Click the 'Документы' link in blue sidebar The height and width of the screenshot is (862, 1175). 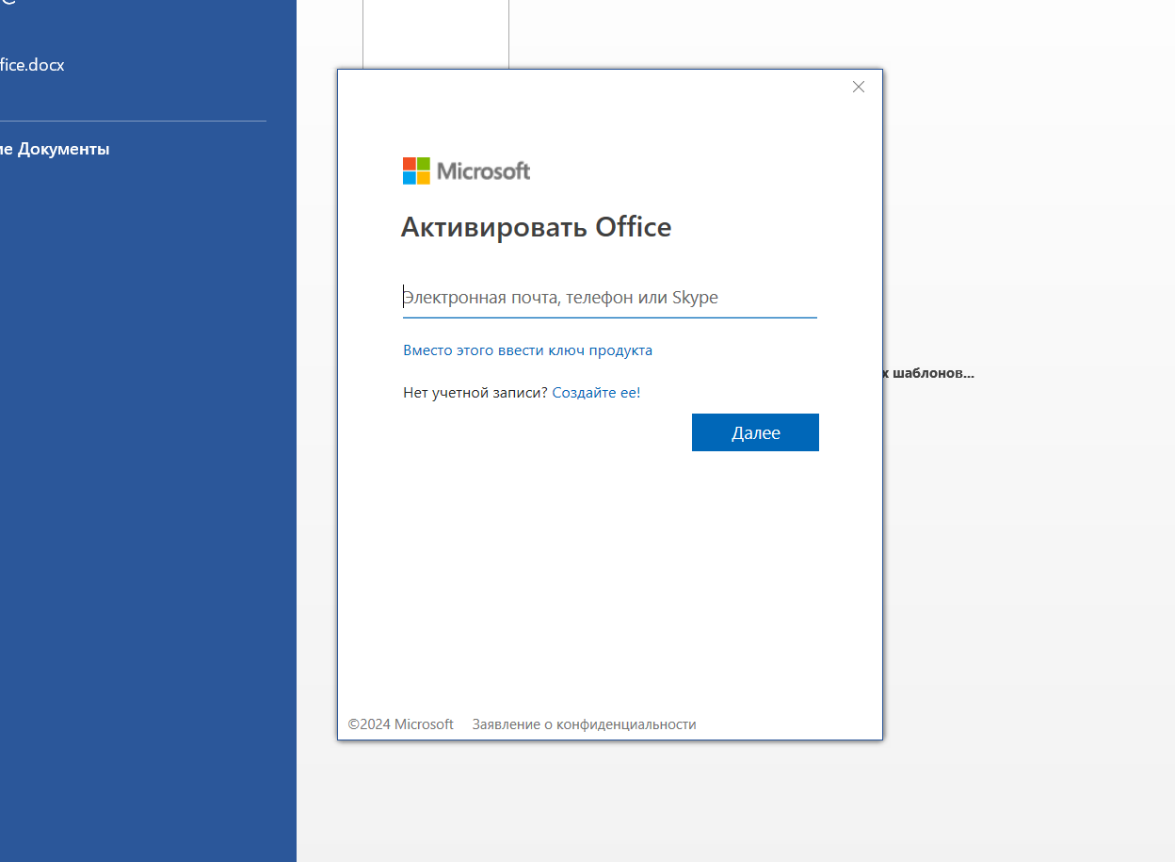(56, 149)
